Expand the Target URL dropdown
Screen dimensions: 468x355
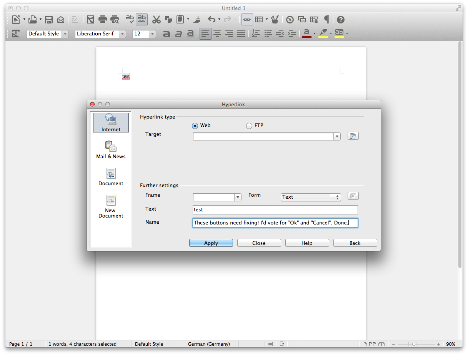[x=337, y=136]
